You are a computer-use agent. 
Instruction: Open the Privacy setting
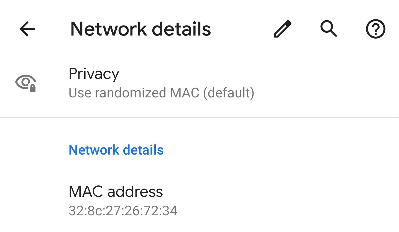tap(94, 74)
